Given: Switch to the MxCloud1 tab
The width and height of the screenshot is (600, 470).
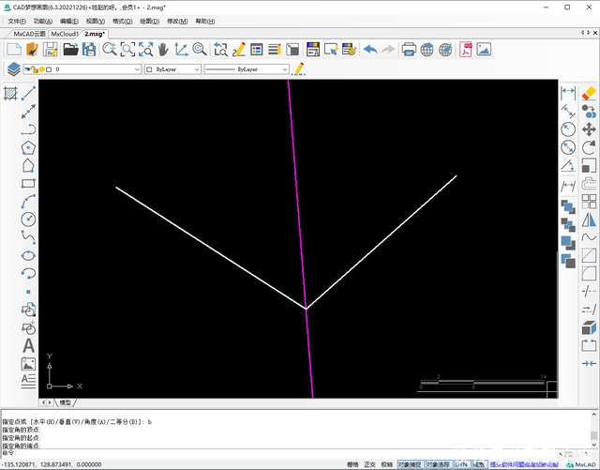Looking at the screenshot, I should [65, 34].
